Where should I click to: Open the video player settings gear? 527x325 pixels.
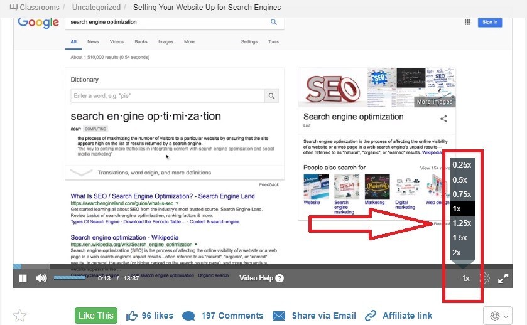(484, 279)
